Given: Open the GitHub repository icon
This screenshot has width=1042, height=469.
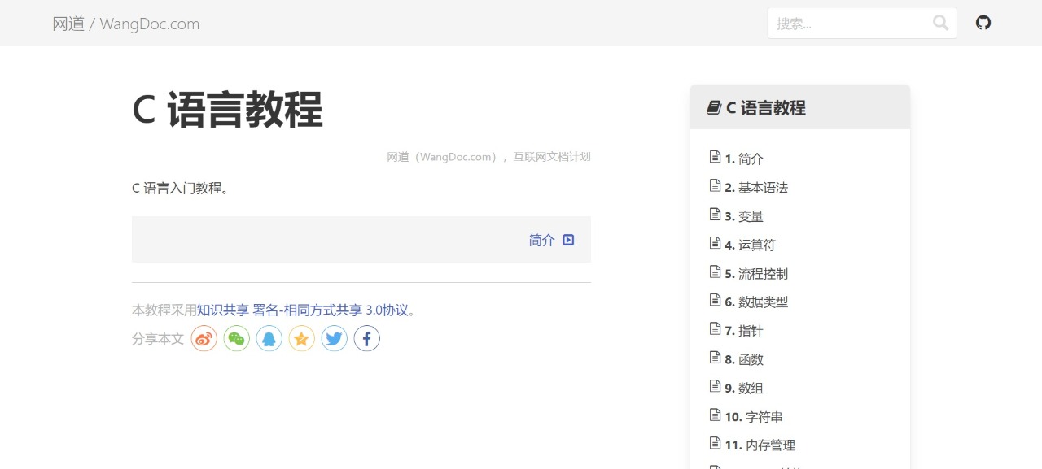Looking at the screenshot, I should tap(983, 23).
